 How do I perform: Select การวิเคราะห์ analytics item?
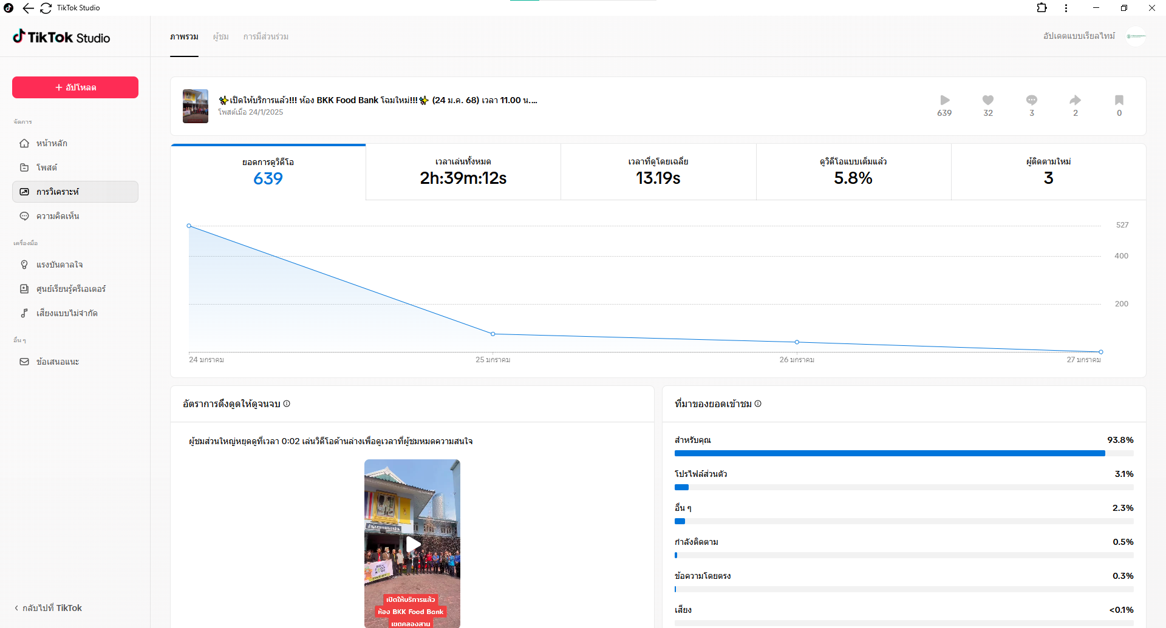coord(75,192)
